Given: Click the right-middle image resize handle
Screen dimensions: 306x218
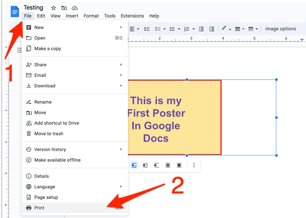Looking at the screenshot, I should coord(276,117).
